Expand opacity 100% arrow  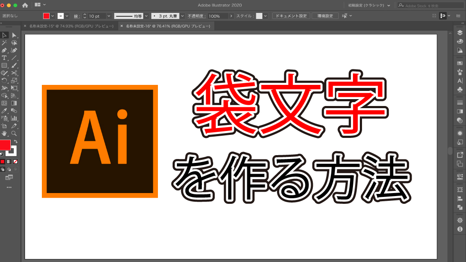[231, 16]
